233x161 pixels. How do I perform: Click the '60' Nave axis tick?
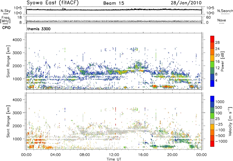[x=208, y=17]
